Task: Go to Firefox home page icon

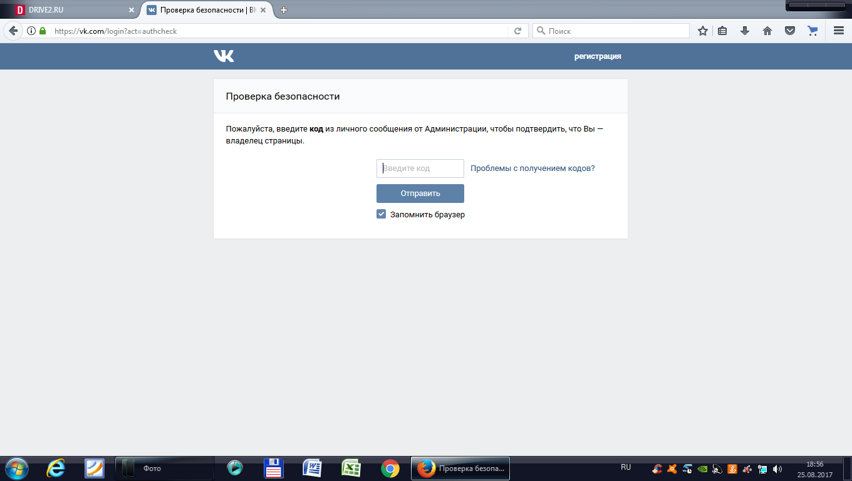Action: (767, 31)
